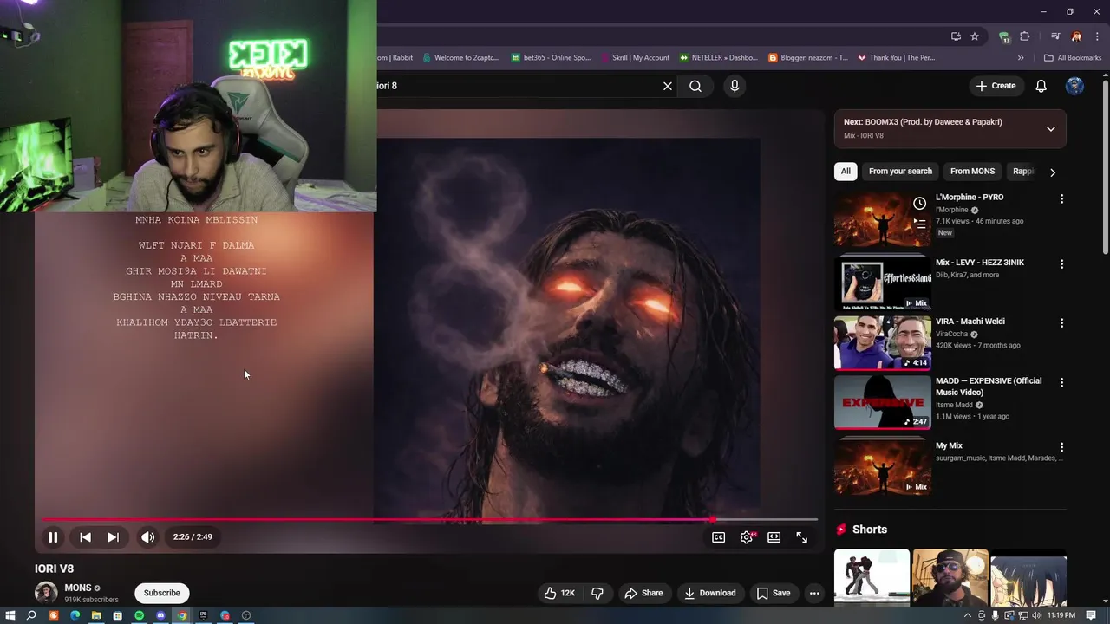Open VIRA - Machi Weldi video title
Image resolution: width=1110 pixels, height=624 pixels.
pyautogui.click(x=970, y=322)
